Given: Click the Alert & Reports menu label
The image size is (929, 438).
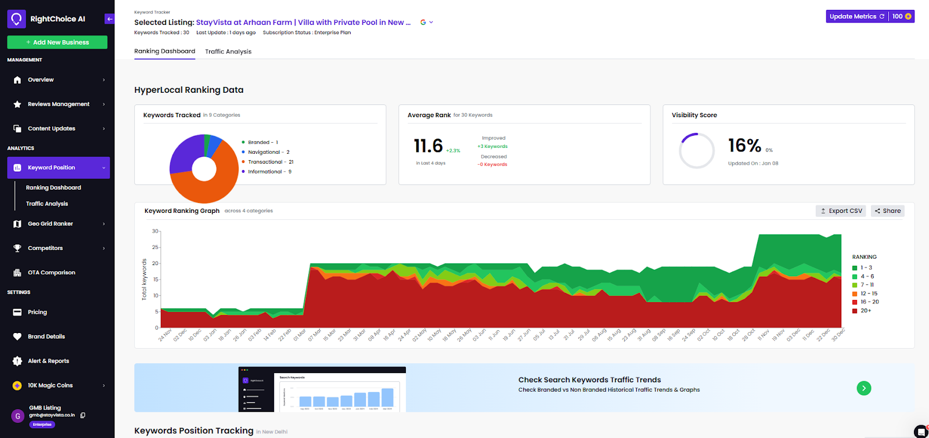Looking at the screenshot, I should (x=49, y=361).
